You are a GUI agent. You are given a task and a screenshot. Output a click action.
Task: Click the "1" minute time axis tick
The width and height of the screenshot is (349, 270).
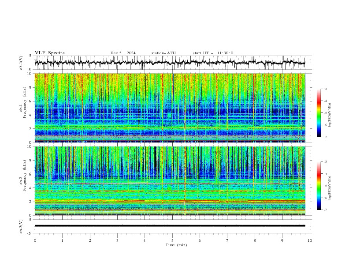point(62,240)
